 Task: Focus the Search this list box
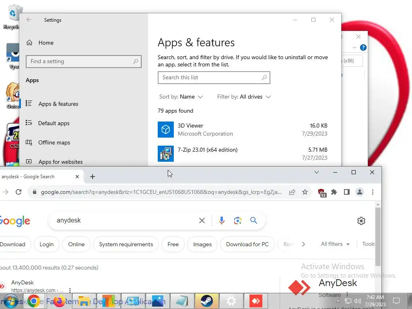point(214,78)
